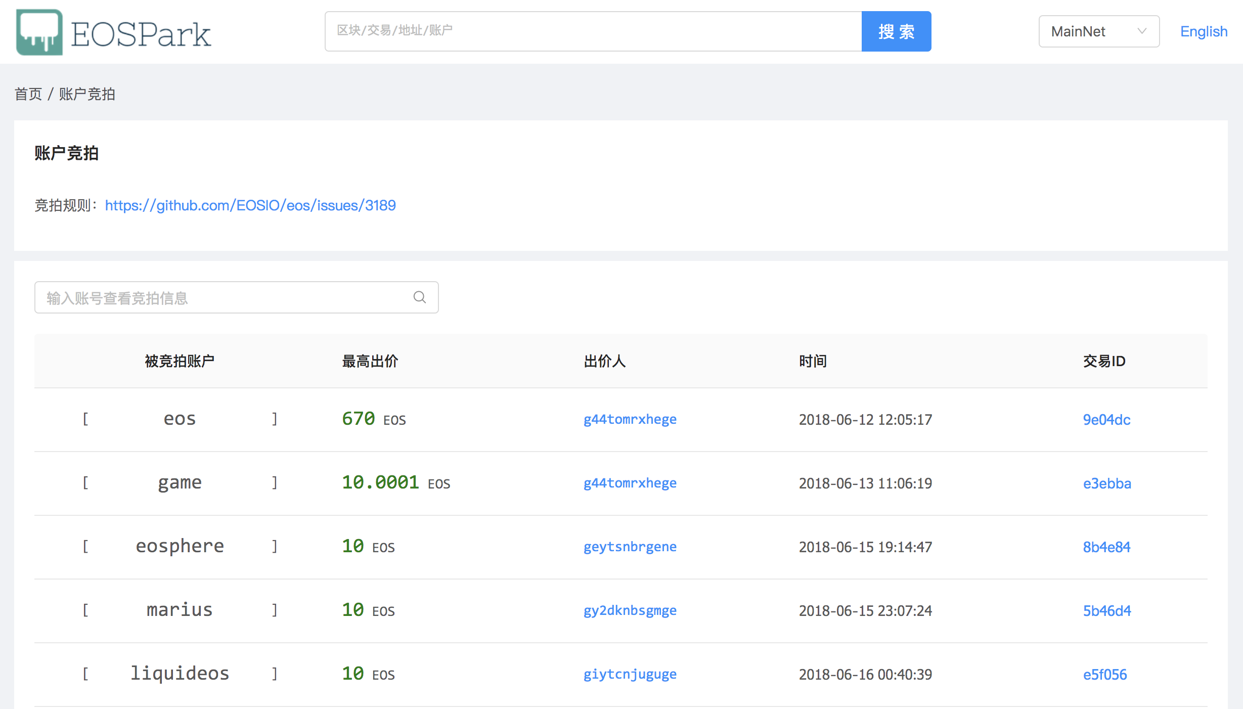Image resolution: width=1243 pixels, height=709 pixels.
Task: Click the dropdown chevron next to MainNet
Action: 1142,31
